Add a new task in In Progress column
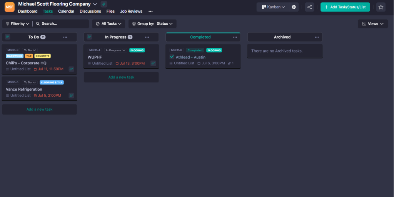Viewport: 394px width, 197px height. (x=121, y=77)
